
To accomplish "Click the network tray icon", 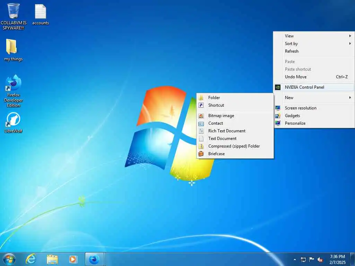I will point(303,259).
